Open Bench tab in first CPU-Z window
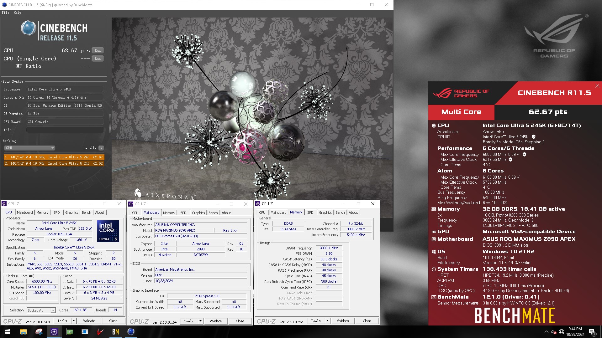The width and height of the screenshot is (602, 338). click(87, 213)
